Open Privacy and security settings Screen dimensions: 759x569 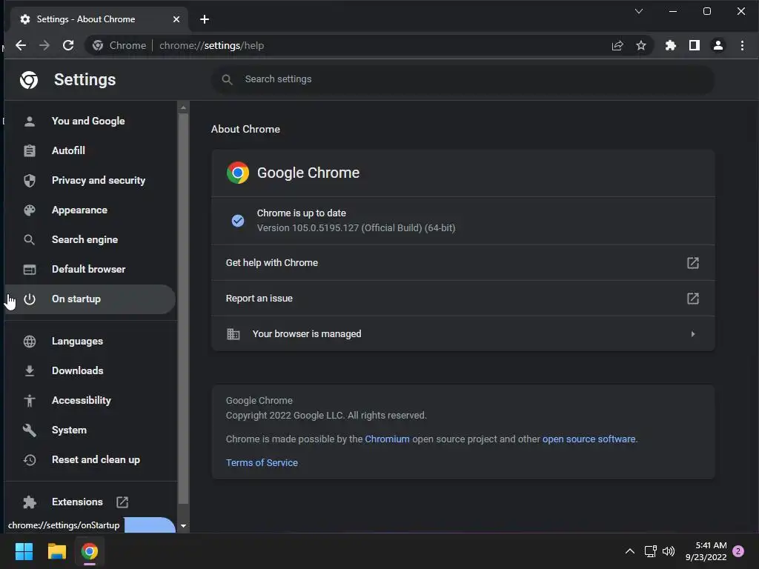tap(90, 181)
